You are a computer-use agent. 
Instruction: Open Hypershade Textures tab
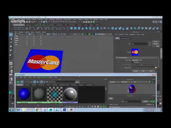[x=27, y=85]
